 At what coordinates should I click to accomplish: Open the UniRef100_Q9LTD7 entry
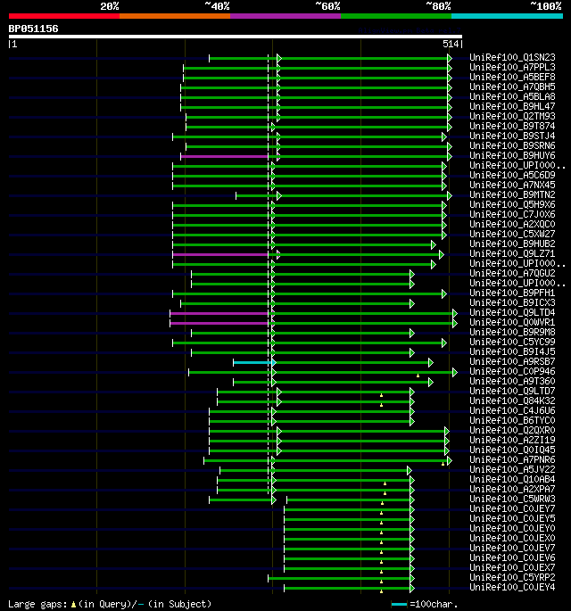pyautogui.click(x=512, y=391)
